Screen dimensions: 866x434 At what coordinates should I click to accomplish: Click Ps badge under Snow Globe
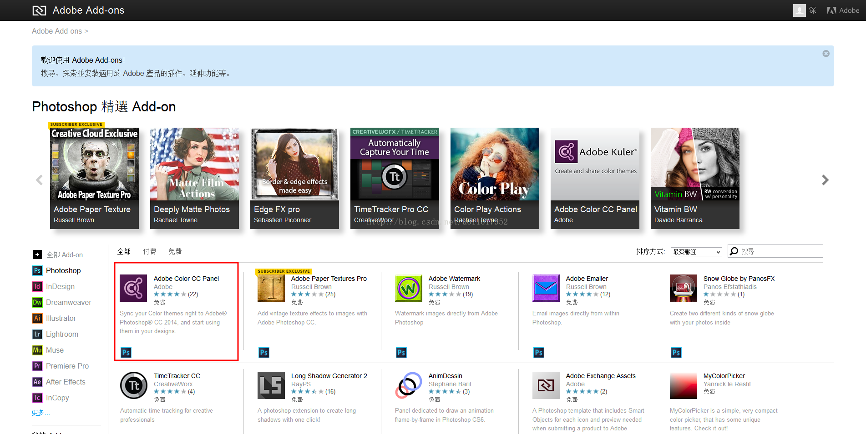(x=676, y=353)
